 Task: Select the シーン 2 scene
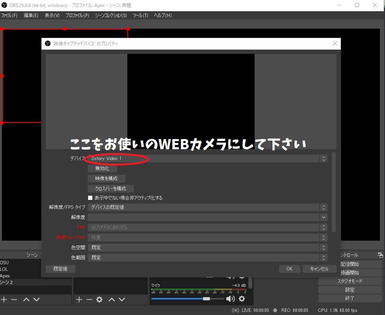coord(36,282)
